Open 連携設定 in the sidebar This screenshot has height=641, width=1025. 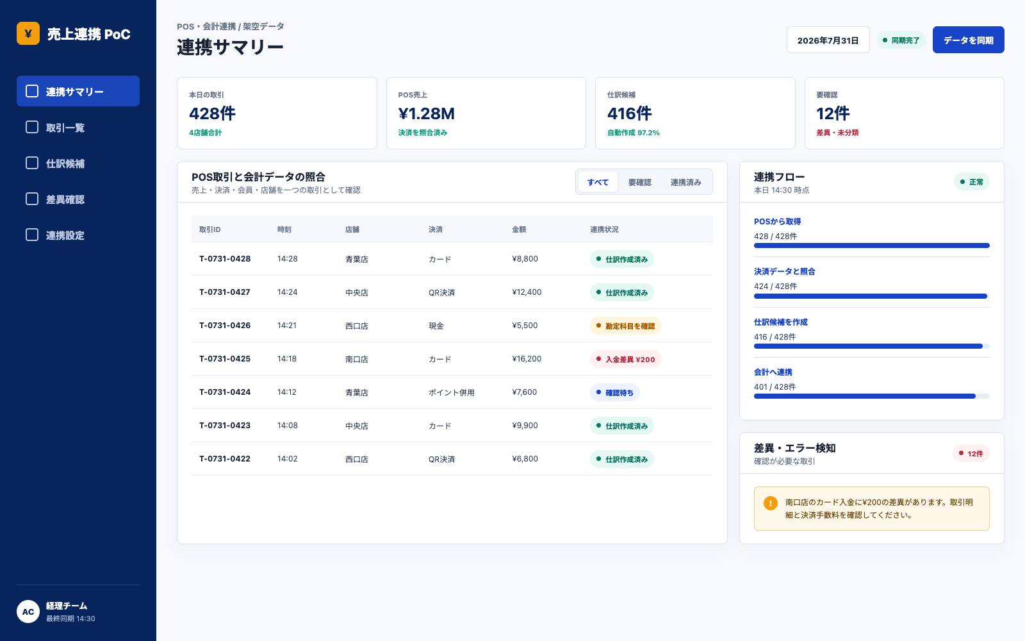[x=78, y=235]
